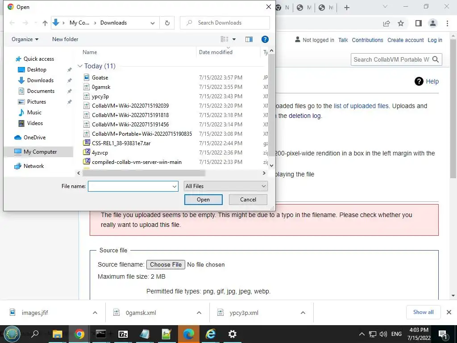Click the Log in link
This screenshot has height=343, width=457.
pos(435,40)
